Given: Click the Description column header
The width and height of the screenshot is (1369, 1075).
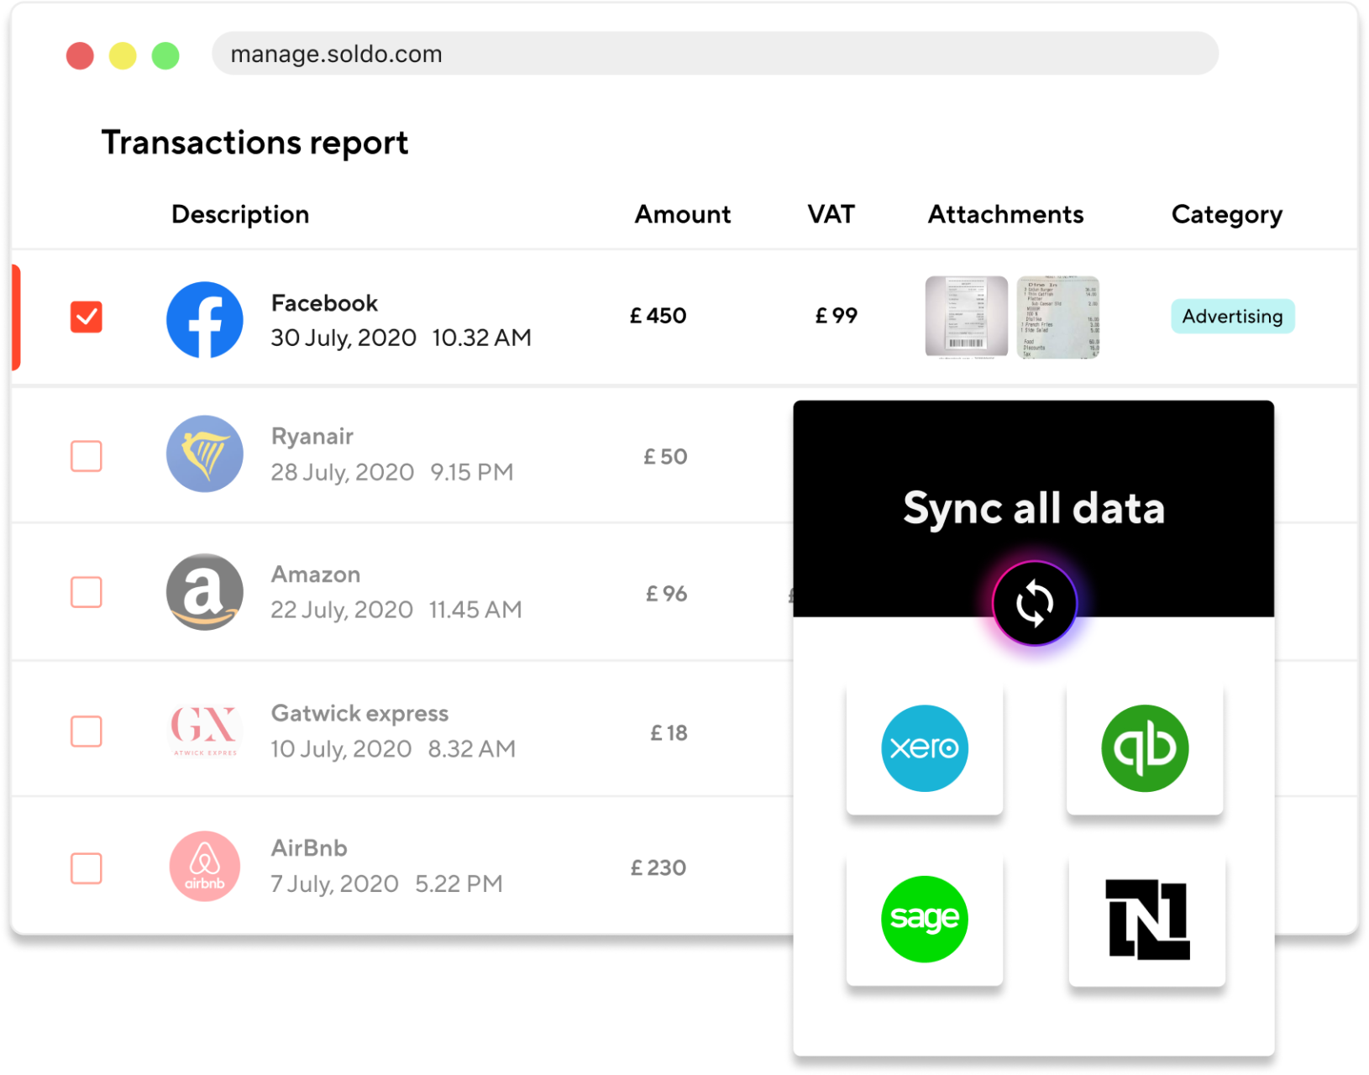Looking at the screenshot, I should pyautogui.click(x=240, y=215).
